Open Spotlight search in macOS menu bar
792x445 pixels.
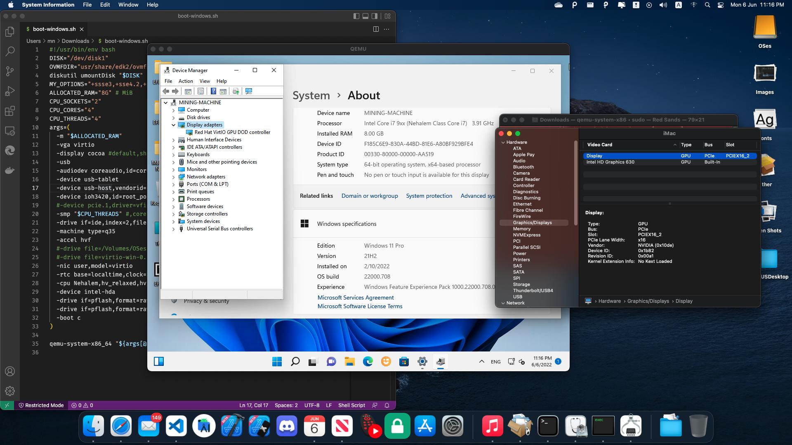pos(707,5)
